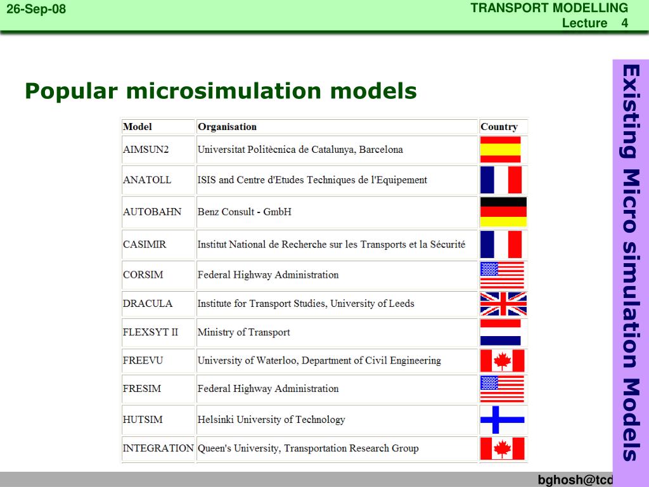Screen dimensions: 649x487
Task: Click the 'HUTSIM' model cell
Action: tap(158, 420)
